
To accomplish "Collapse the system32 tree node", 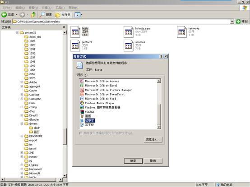I will 17,32.
